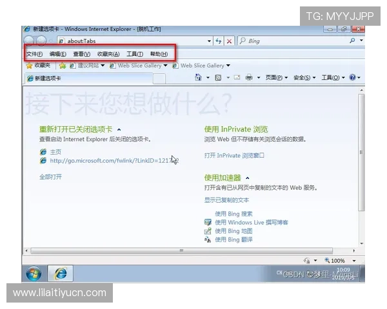This screenshot has width=387, height=309.
Task: Click the small new tab button
Action: tap(159, 79)
